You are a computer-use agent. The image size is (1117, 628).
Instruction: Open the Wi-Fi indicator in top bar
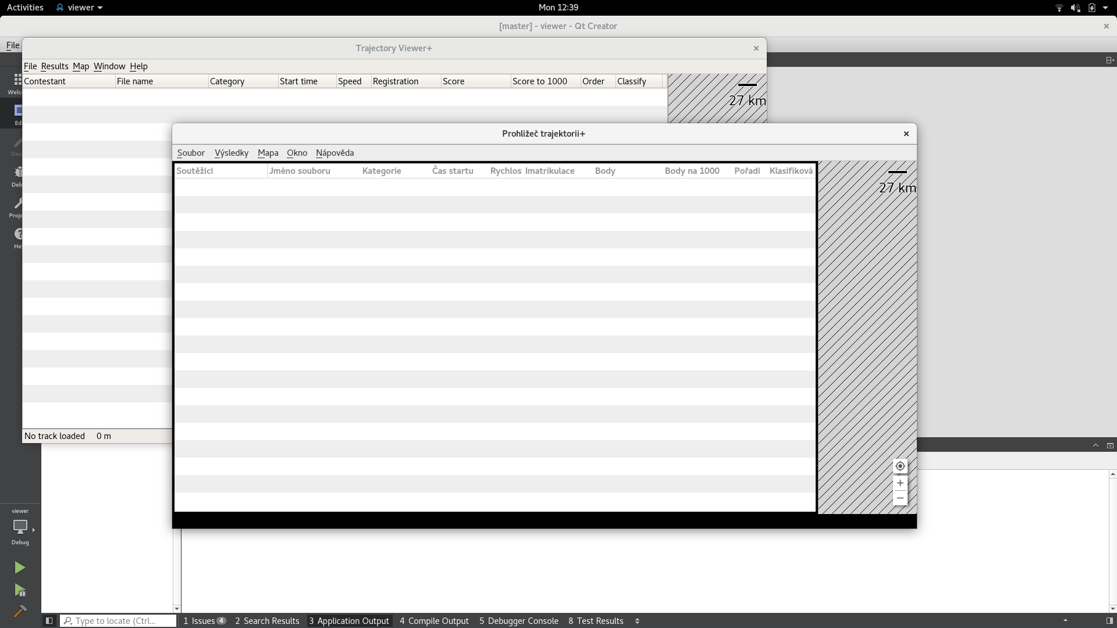(x=1059, y=8)
